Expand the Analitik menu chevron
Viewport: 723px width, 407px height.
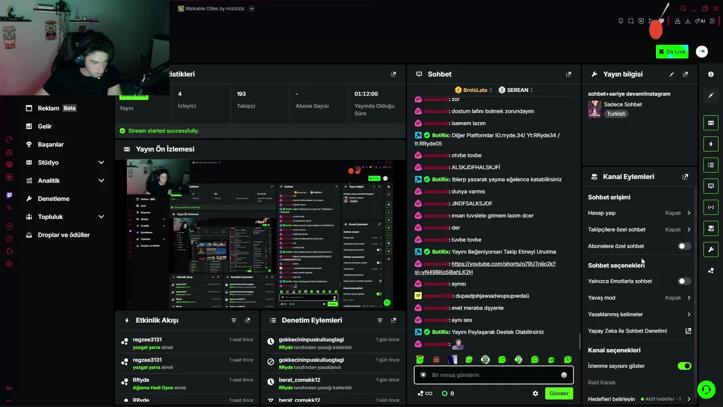click(x=101, y=180)
